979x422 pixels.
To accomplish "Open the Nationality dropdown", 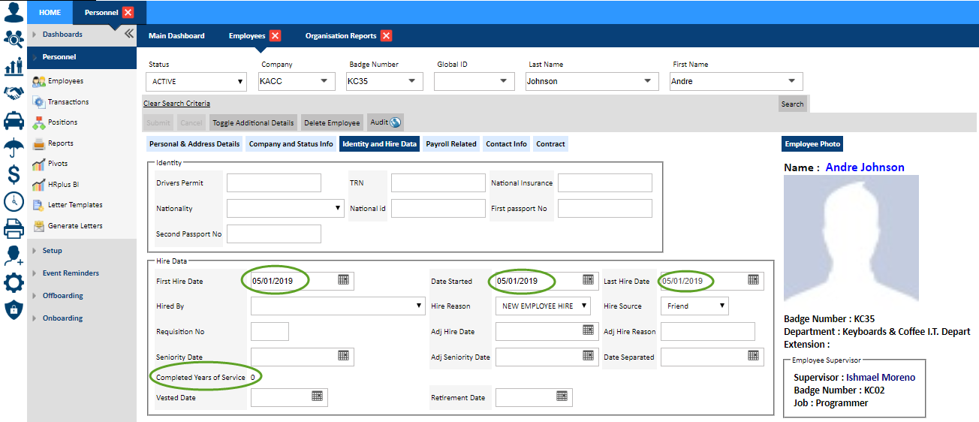I will [x=285, y=209].
